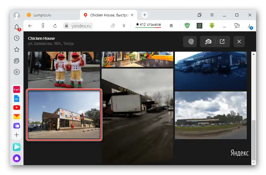
Task: Share the gallery via external link icon
Action: point(222,41)
